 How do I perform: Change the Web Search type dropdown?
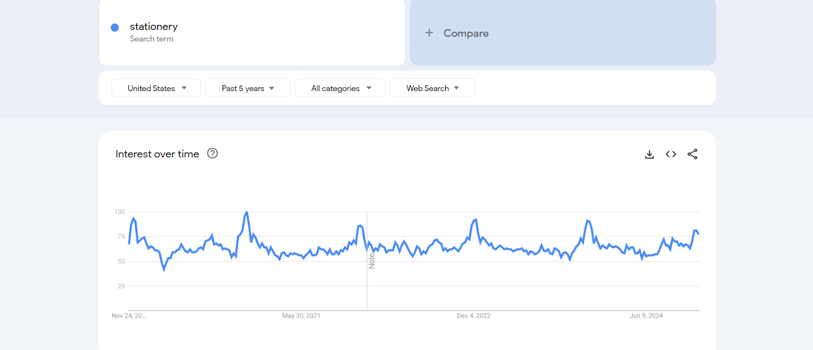click(x=432, y=88)
